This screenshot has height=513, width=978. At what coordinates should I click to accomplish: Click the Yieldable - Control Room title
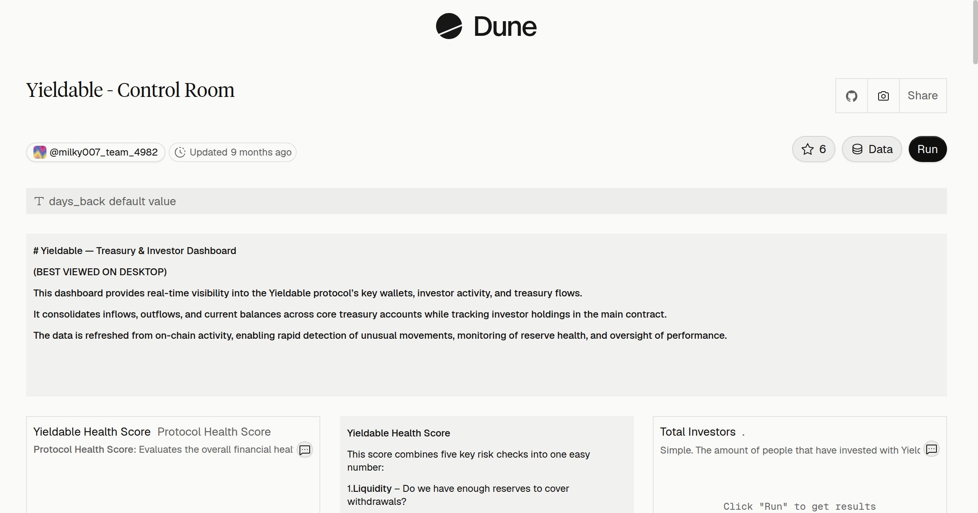130,90
